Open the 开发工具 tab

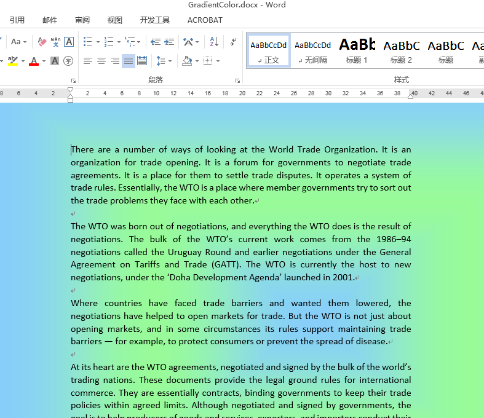point(154,20)
